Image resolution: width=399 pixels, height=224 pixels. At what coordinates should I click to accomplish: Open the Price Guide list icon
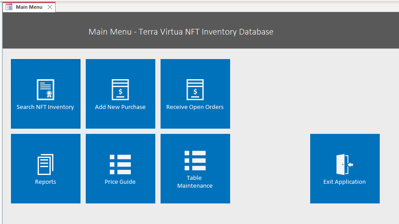click(x=120, y=164)
